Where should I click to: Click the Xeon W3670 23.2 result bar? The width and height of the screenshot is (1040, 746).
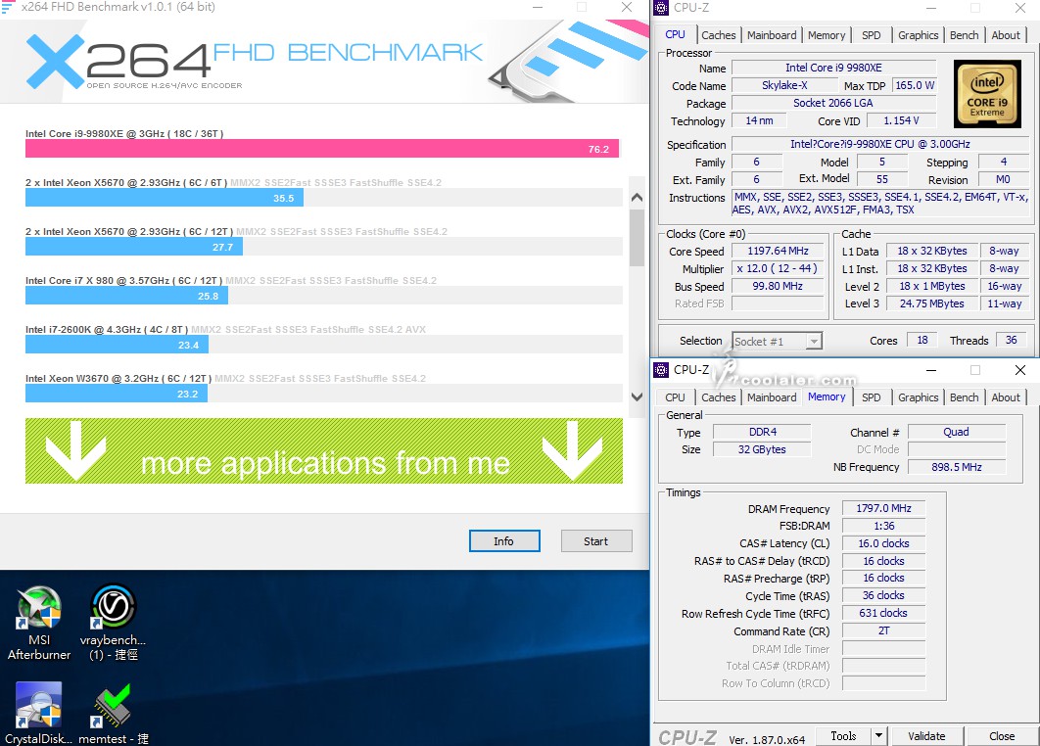pyautogui.click(x=117, y=394)
